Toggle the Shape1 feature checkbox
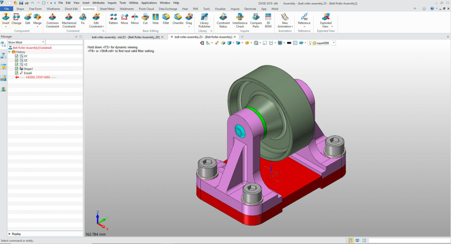The width and height of the screenshot is (451, 244). point(16,69)
